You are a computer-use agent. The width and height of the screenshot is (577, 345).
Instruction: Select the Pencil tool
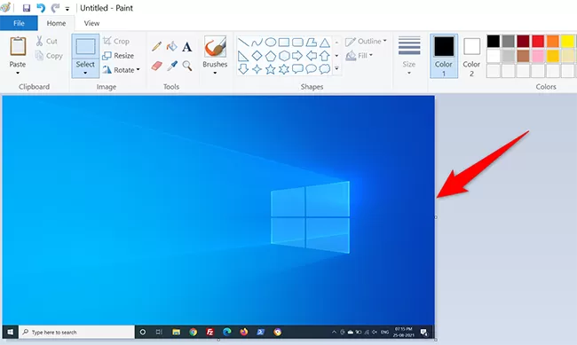pos(157,46)
